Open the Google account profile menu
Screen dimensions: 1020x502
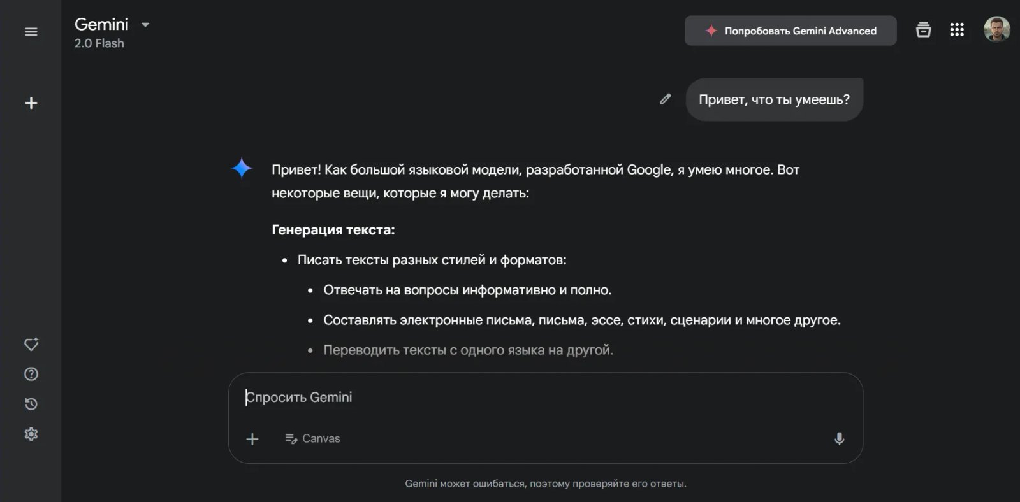(996, 29)
